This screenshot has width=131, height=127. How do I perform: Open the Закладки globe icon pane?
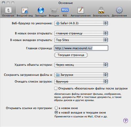pos(41,12)
